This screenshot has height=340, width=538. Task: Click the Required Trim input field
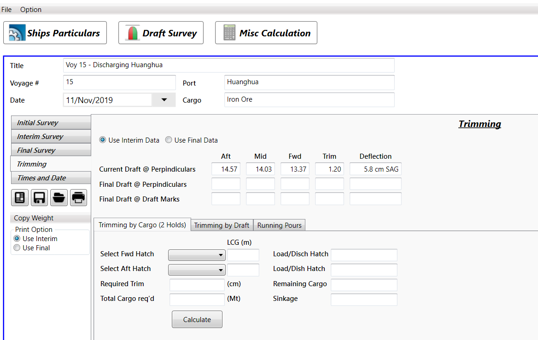click(x=197, y=285)
